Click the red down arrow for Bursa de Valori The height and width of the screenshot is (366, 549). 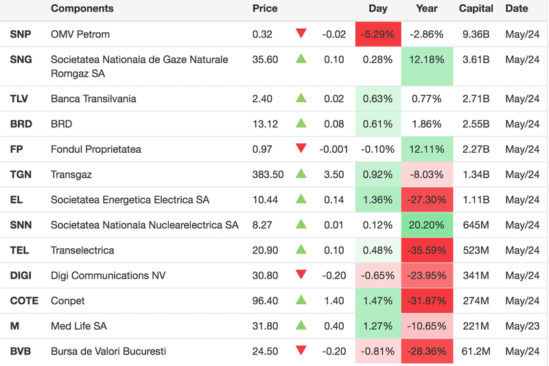(301, 351)
